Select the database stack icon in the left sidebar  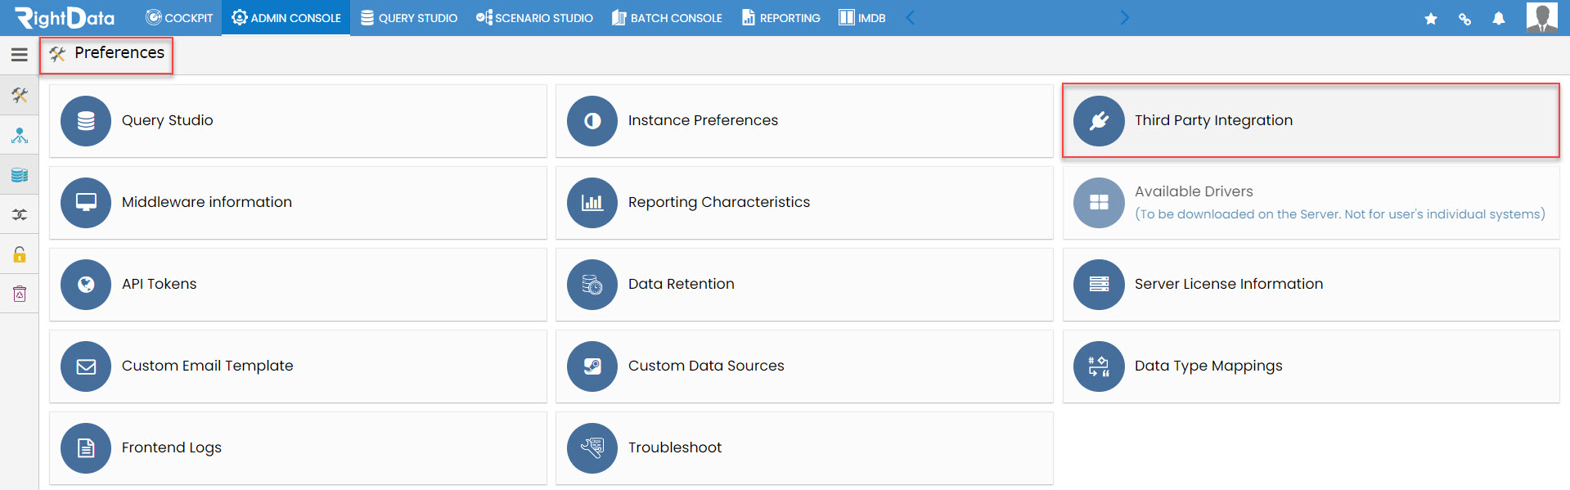[20, 175]
